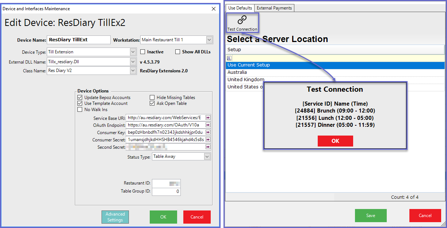Click red OK in Test Connection popup
Viewport: 447px width, 228px height.
pos(335,141)
